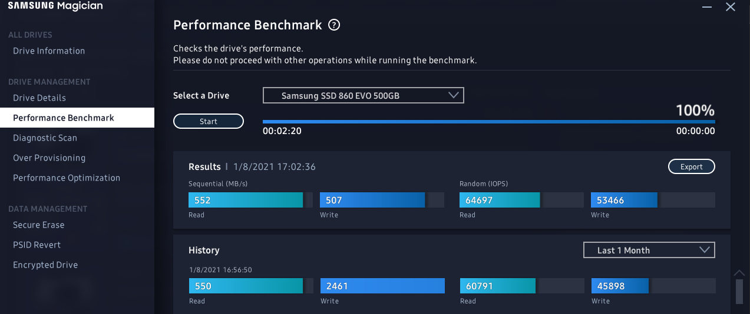This screenshot has width=750, height=314.
Task: Export the benchmark results
Action: tap(691, 167)
